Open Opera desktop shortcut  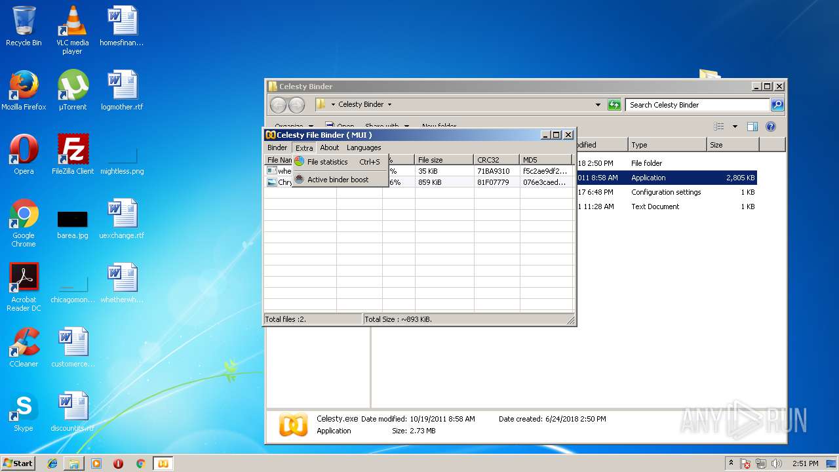tap(24, 154)
